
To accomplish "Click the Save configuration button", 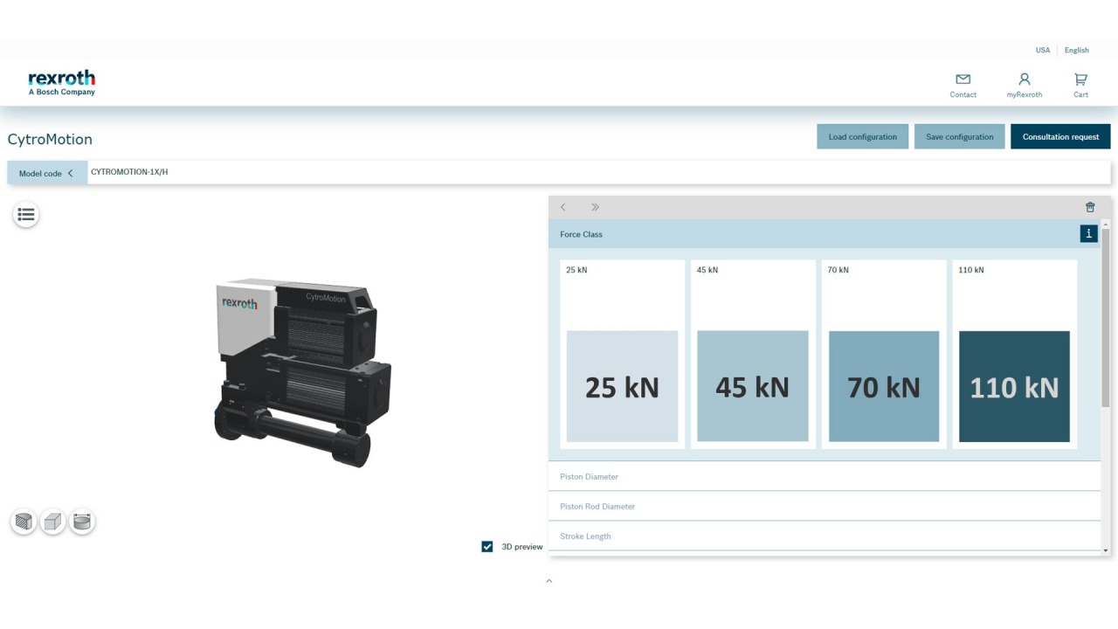I will (x=959, y=136).
